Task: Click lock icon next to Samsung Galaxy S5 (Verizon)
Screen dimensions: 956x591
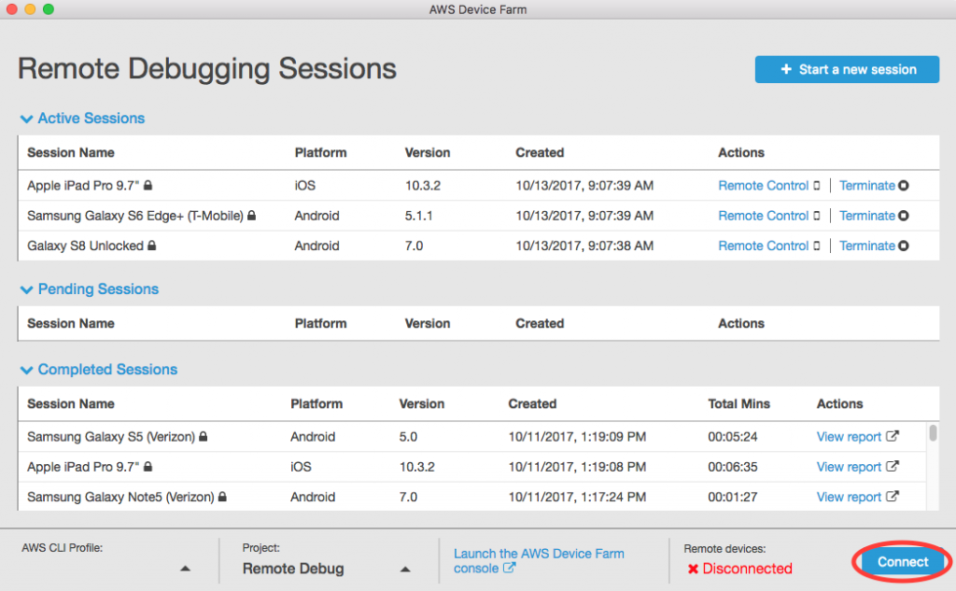Action: point(204,436)
